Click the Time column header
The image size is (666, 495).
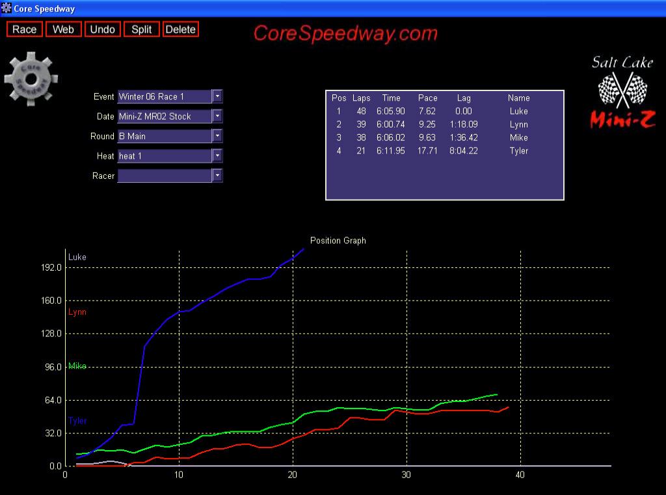coord(391,98)
